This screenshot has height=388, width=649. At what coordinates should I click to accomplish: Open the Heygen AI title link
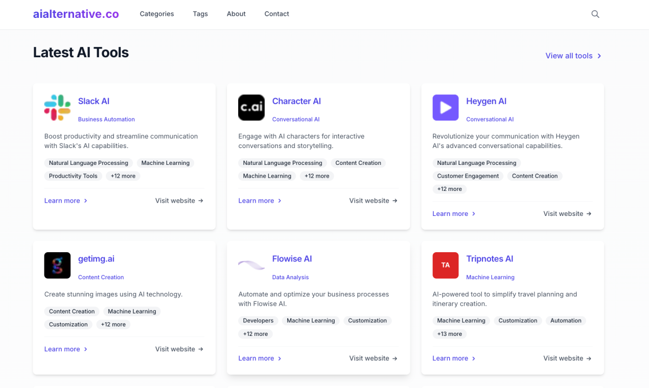coord(486,101)
